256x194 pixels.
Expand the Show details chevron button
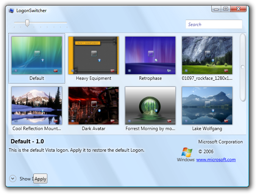[x=12, y=178]
